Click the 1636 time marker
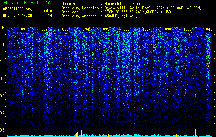 [126, 29]
